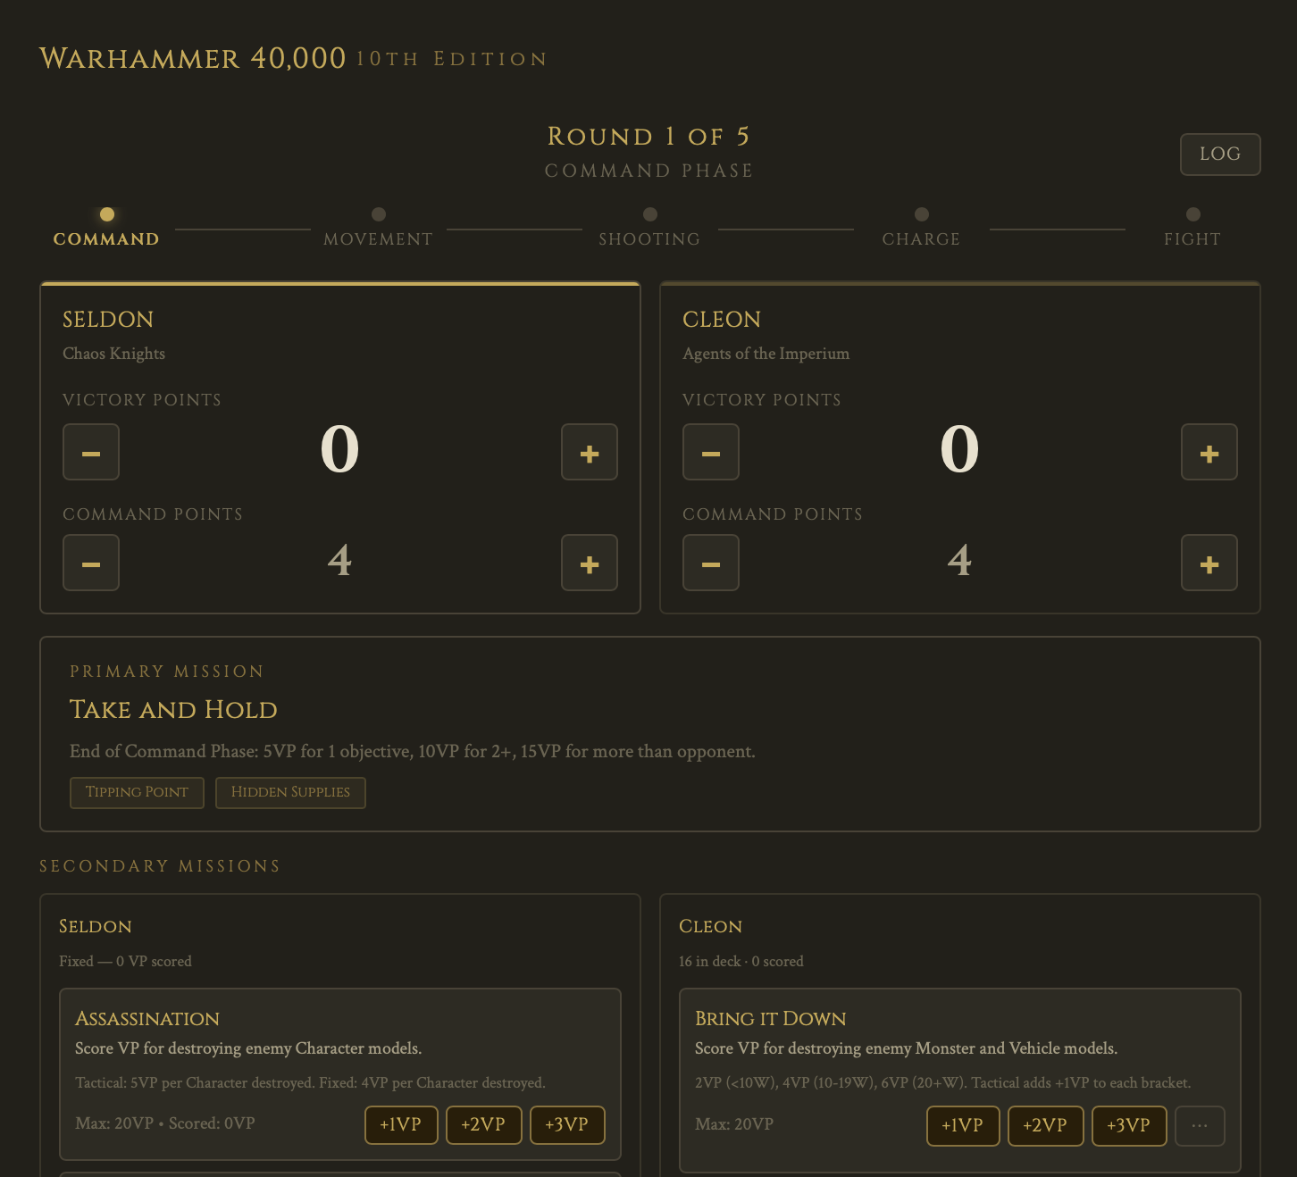Click Cleon's command points value 4
1297x1177 pixels.
(959, 561)
